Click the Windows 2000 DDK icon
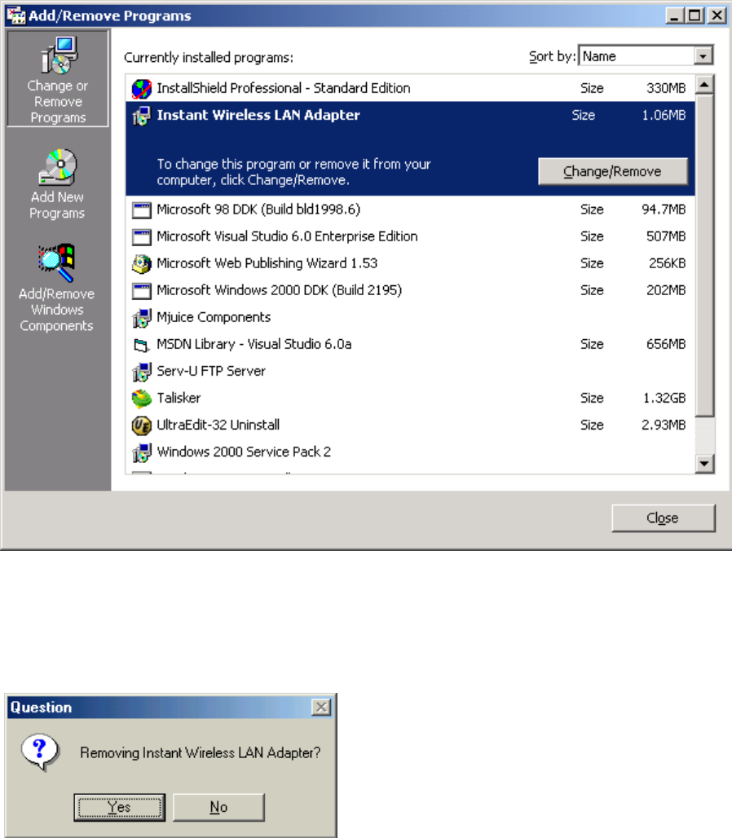The width and height of the screenshot is (732, 838). 142,291
